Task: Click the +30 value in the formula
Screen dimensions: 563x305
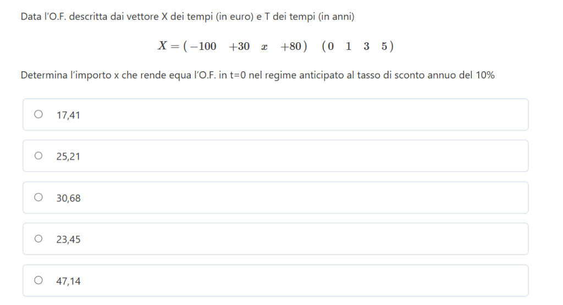Action: 239,47
